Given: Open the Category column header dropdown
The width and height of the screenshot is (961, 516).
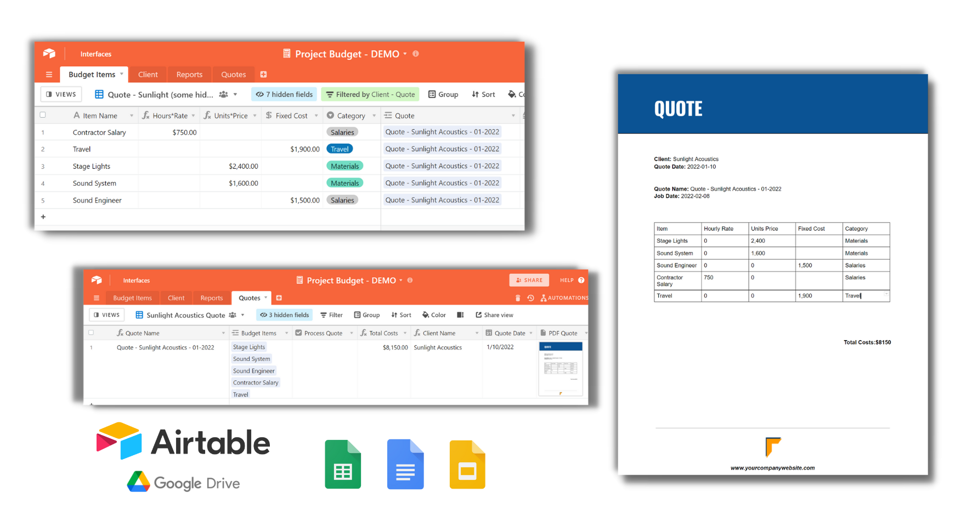Looking at the screenshot, I should pos(375,115).
